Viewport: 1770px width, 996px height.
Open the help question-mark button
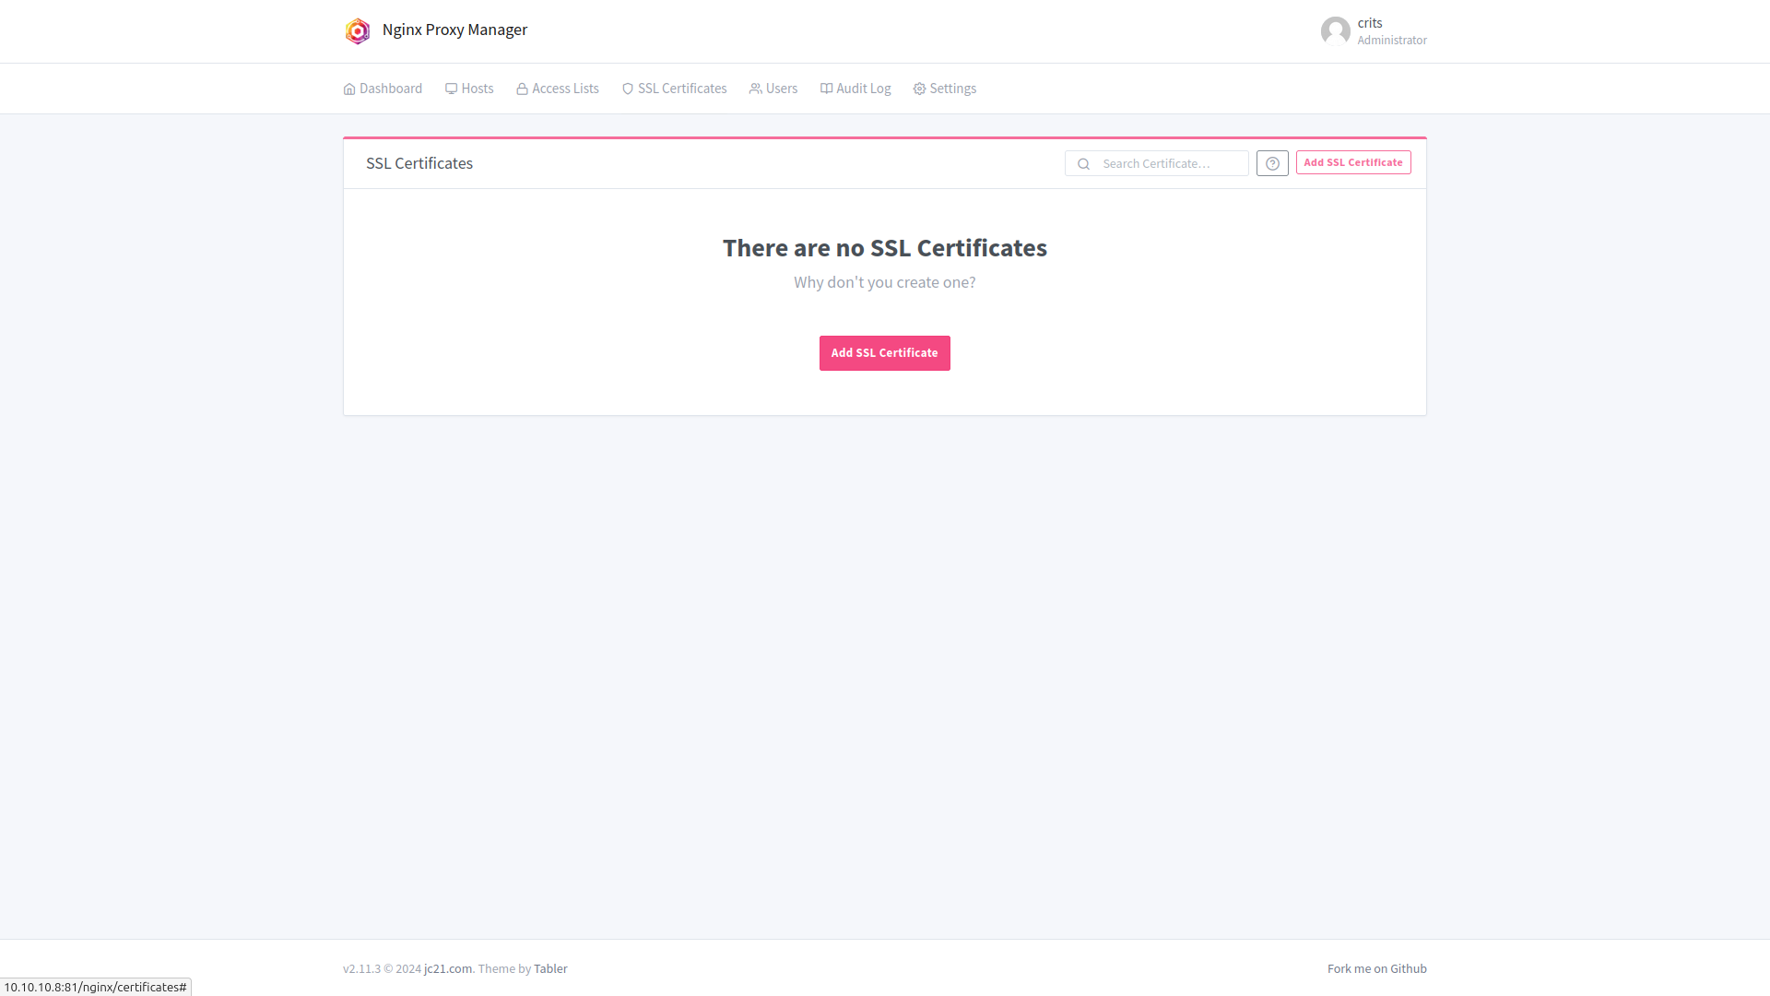point(1272,163)
